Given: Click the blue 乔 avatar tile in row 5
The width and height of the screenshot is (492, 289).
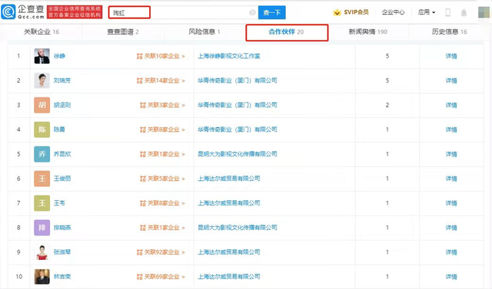Looking at the screenshot, I should tap(42, 154).
